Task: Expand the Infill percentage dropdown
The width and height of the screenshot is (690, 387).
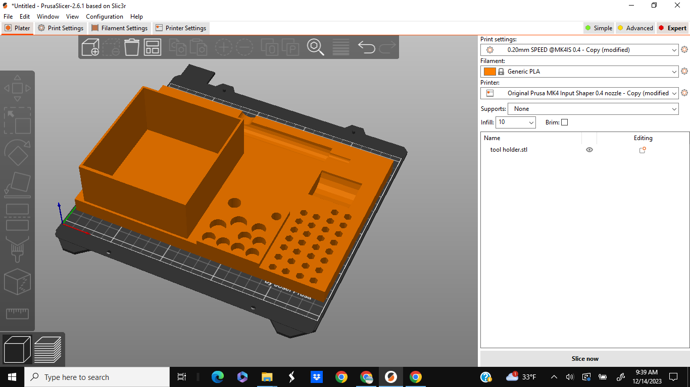Action: (x=531, y=122)
